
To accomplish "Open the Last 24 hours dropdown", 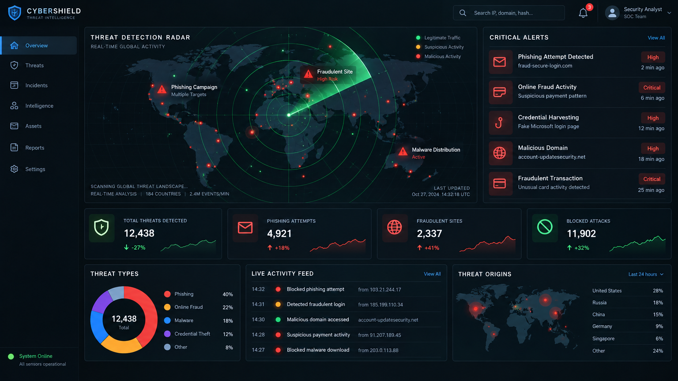I will click(x=646, y=274).
